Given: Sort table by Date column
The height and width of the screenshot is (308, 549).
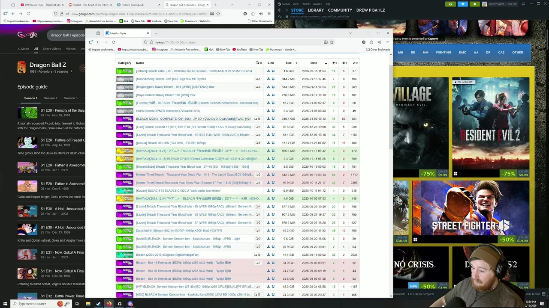Looking at the screenshot, I should click(x=314, y=63).
